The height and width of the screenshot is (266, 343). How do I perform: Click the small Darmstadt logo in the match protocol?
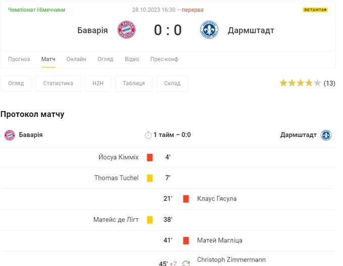click(326, 135)
